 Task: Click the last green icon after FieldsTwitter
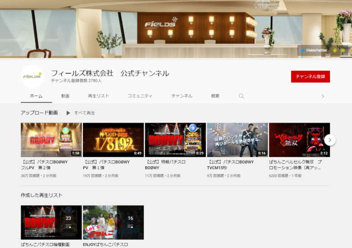[343, 51]
